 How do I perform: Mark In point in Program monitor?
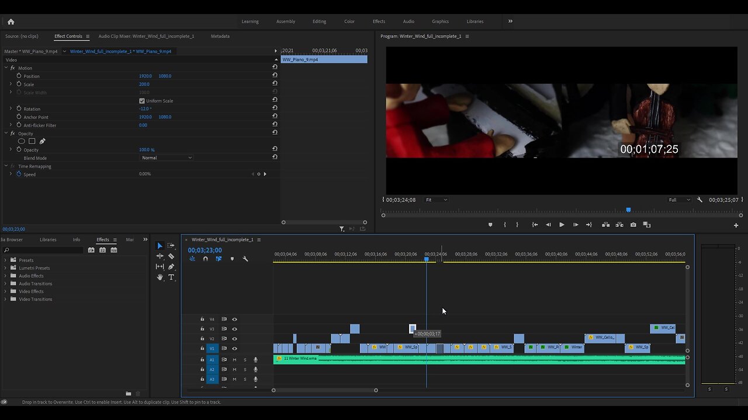(x=505, y=225)
